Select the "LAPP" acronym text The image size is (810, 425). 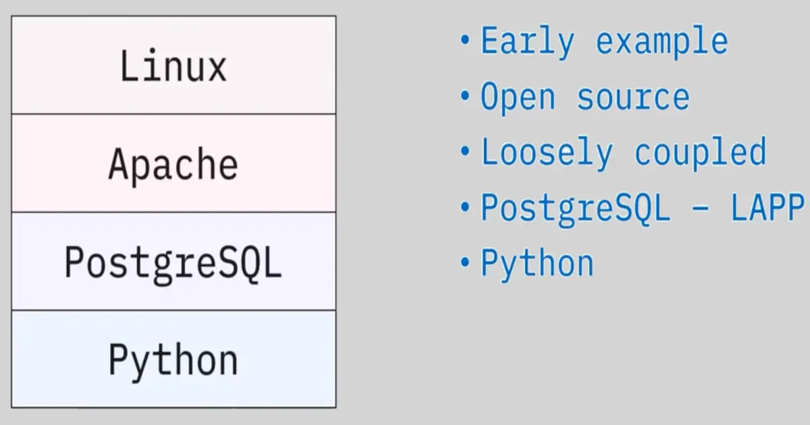coord(767,208)
